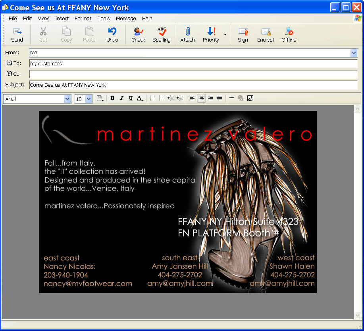Click the message body scroll up arrow
This screenshot has width=364, height=331.
coord(357,109)
